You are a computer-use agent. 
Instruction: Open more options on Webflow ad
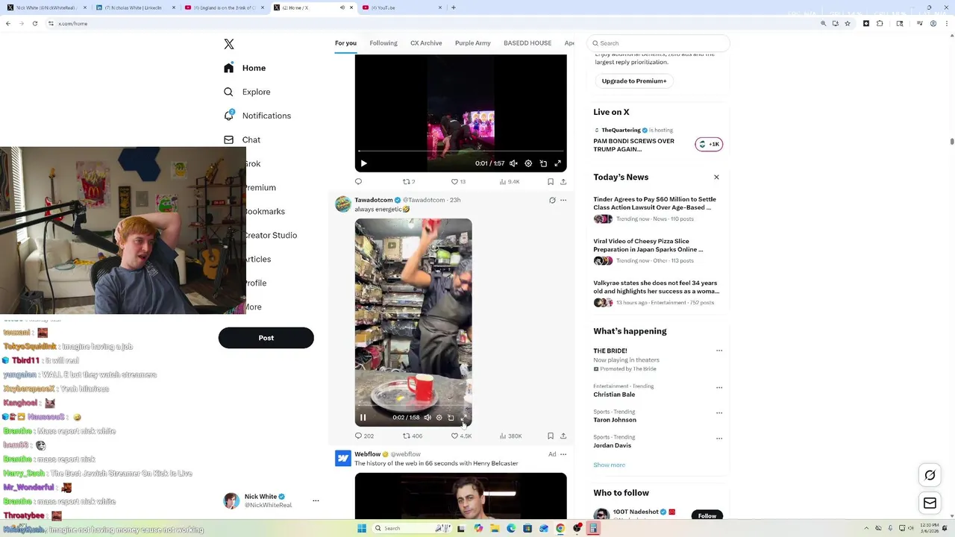click(x=563, y=454)
